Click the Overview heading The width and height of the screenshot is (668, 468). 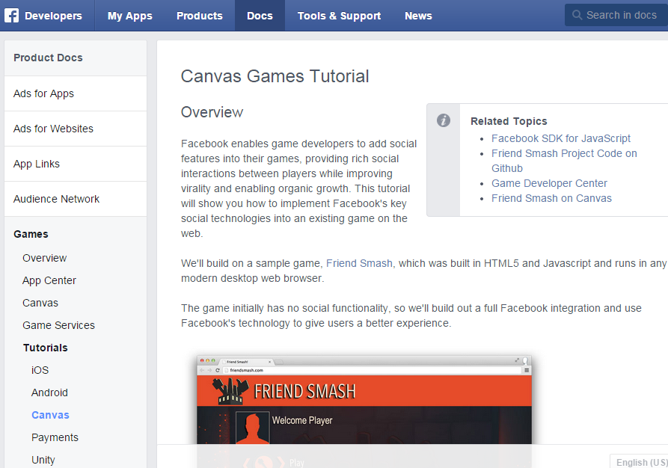[x=212, y=112]
